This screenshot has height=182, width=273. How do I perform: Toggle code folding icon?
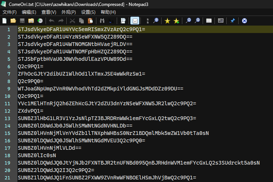tap(147, 21)
